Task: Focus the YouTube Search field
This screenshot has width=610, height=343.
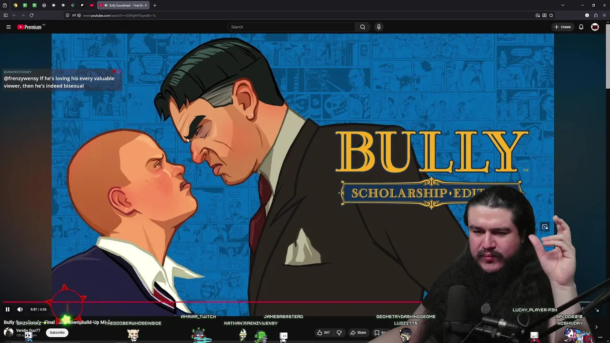Action: point(291,27)
